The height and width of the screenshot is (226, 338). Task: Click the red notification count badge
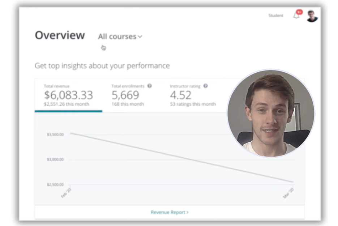(299, 12)
